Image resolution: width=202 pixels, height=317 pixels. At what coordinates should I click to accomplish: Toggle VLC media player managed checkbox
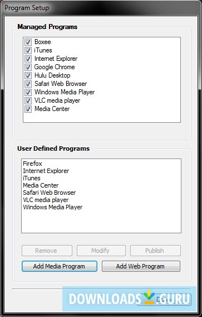point(28,100)
